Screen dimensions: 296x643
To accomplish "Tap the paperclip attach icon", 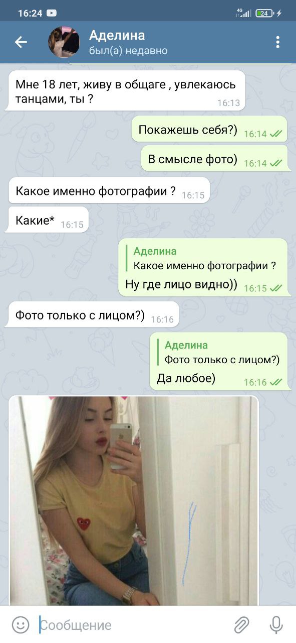I will [242, 625].
